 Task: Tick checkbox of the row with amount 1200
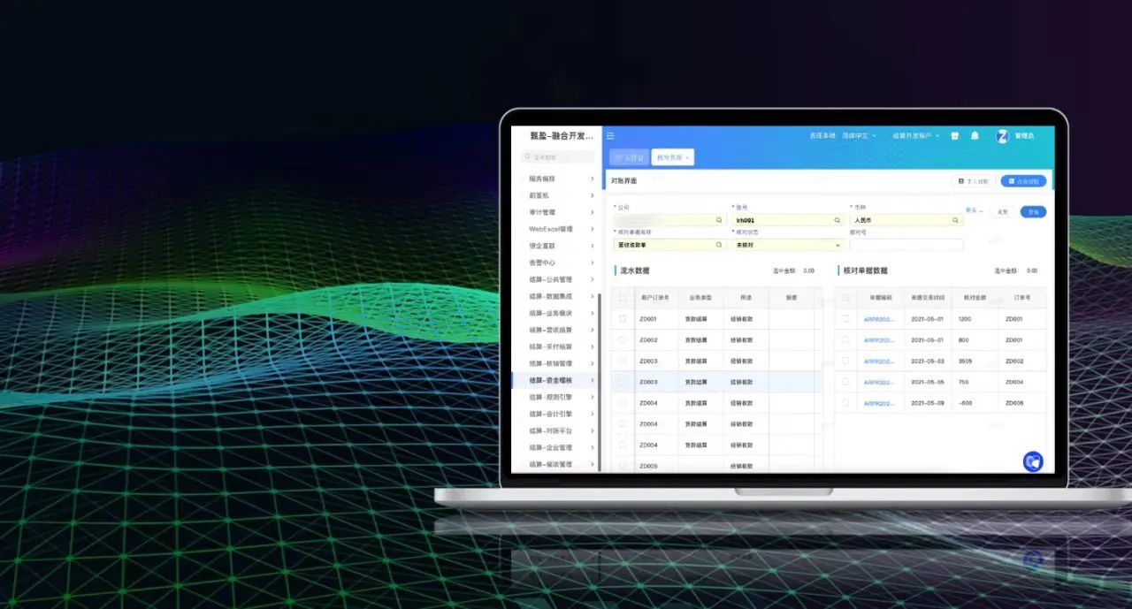pos(846,318)
